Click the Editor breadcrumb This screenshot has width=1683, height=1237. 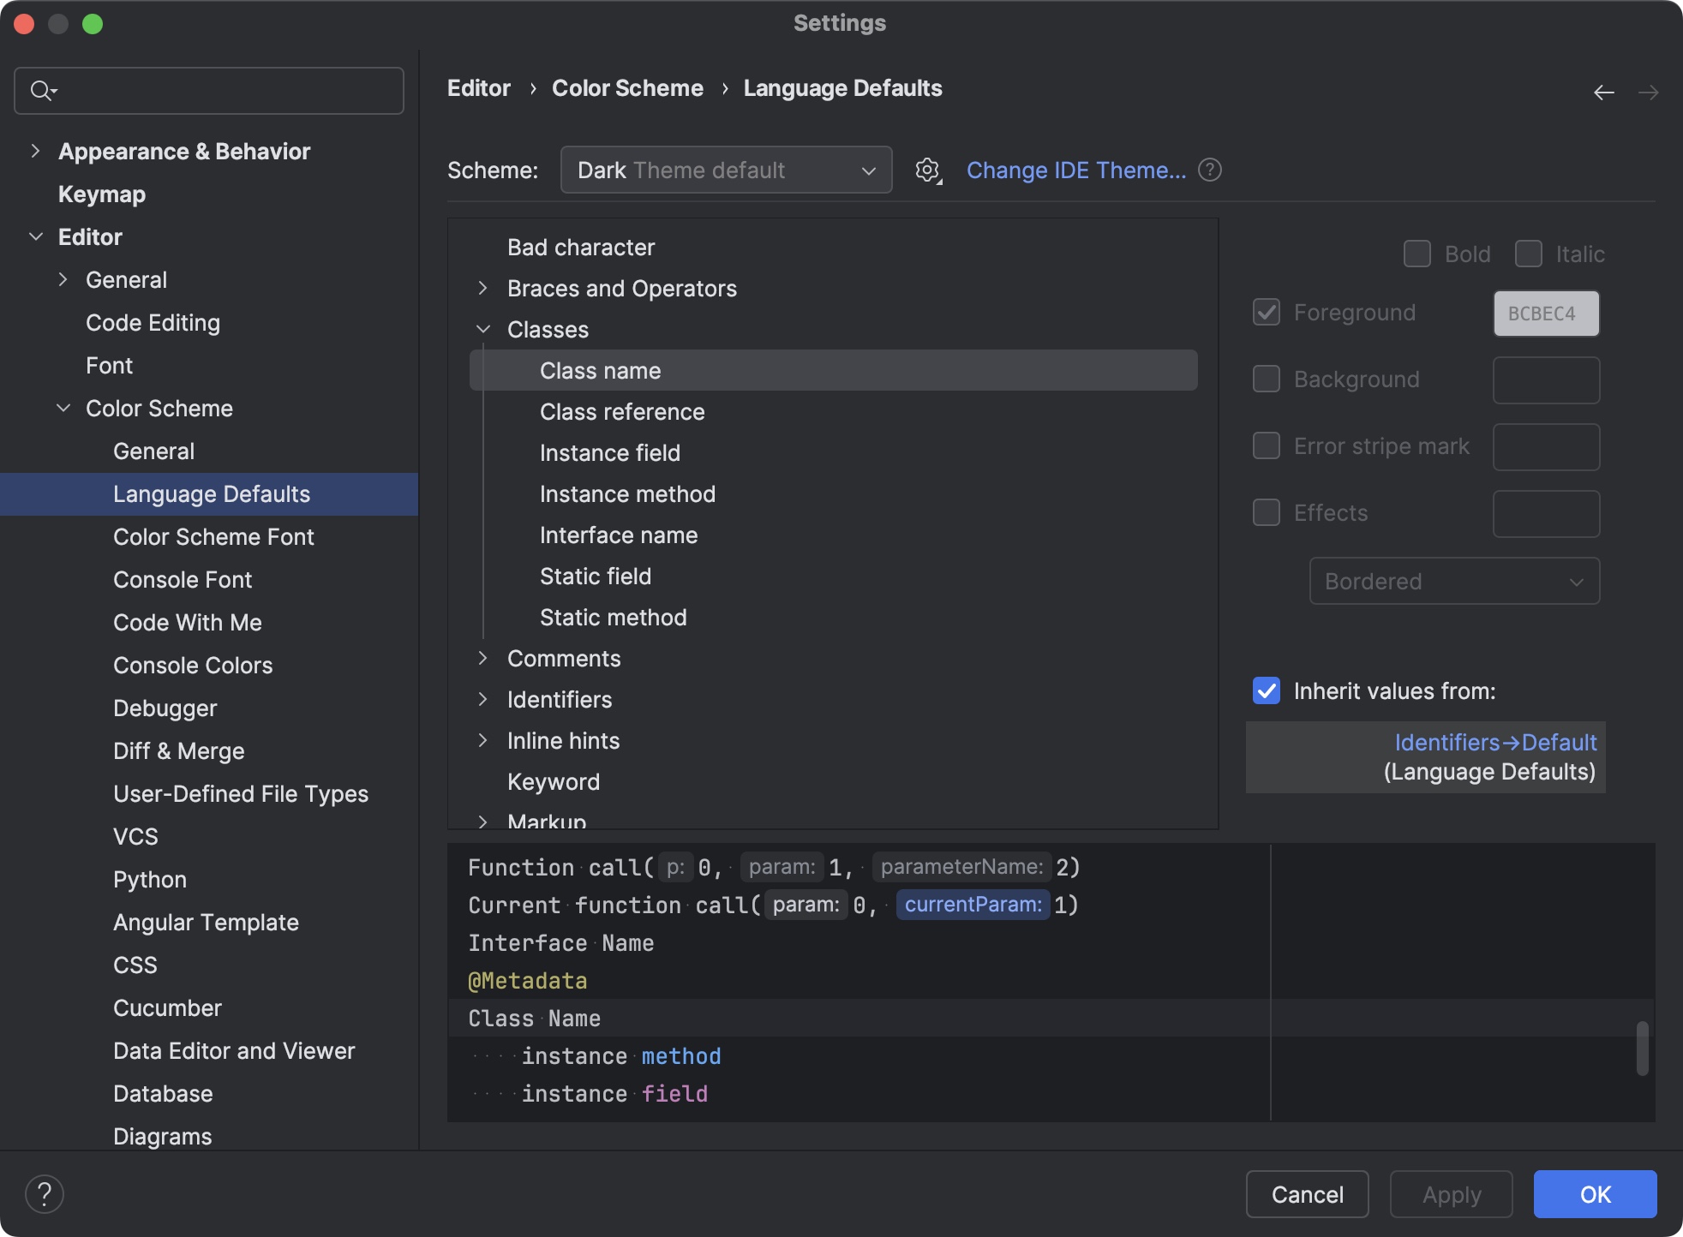pyautogui.click(x=478, y=87)
